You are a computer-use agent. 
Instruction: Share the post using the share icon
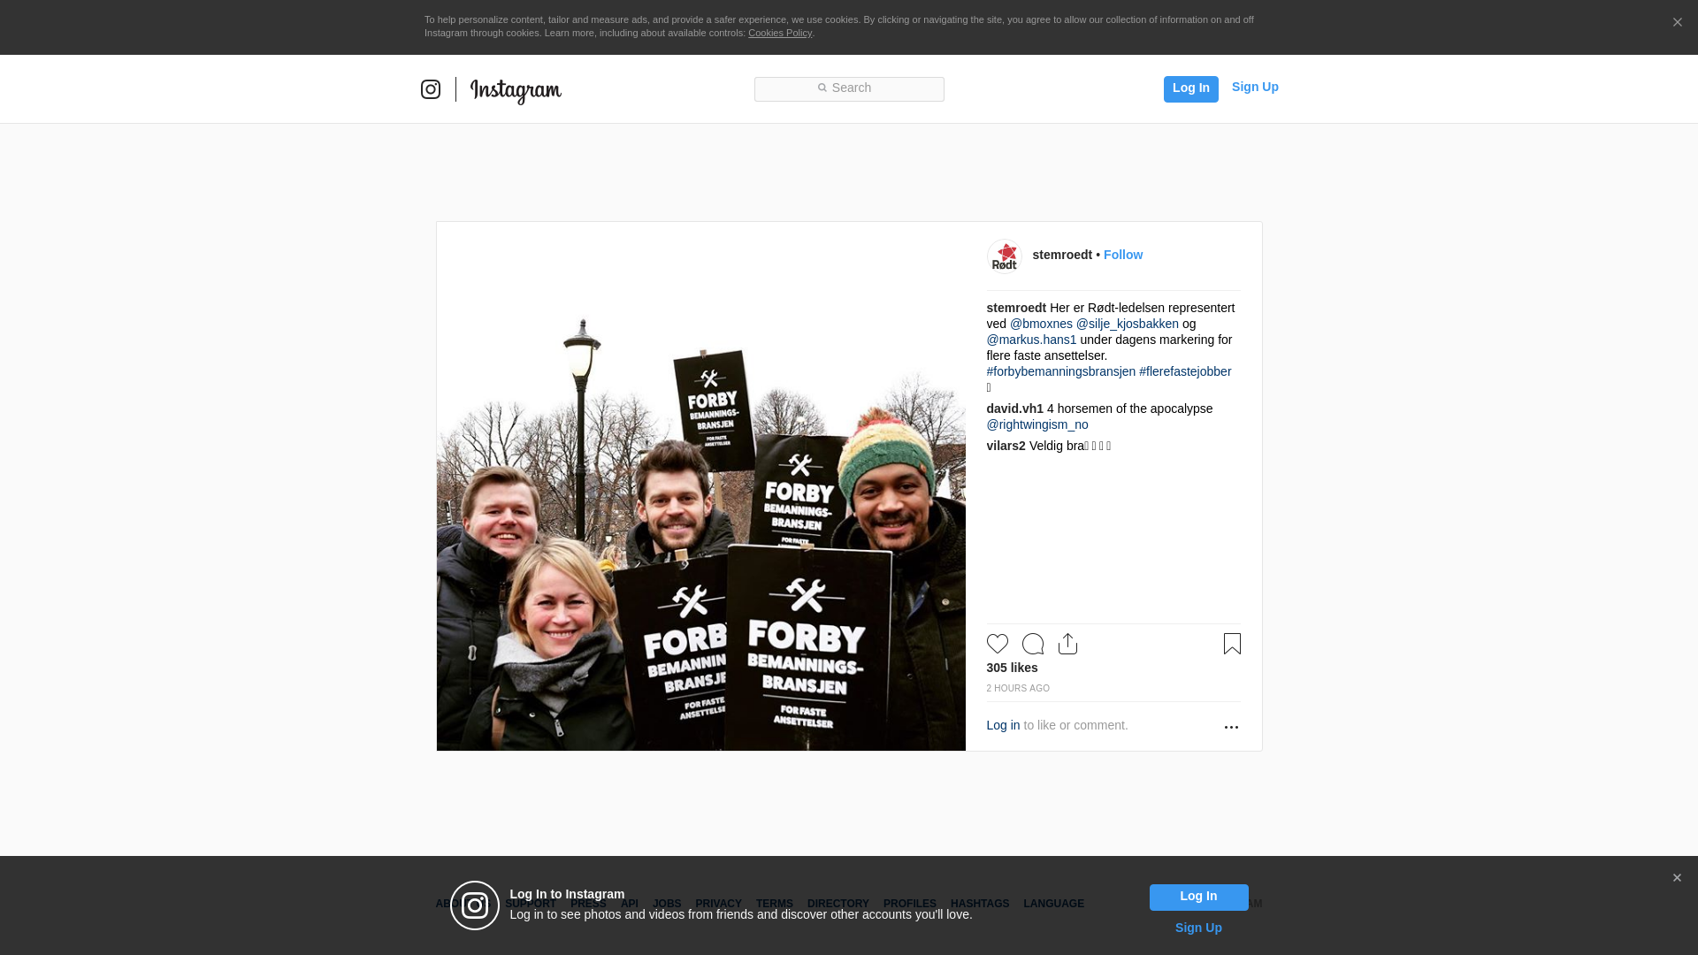click(x=1067, y=644)
